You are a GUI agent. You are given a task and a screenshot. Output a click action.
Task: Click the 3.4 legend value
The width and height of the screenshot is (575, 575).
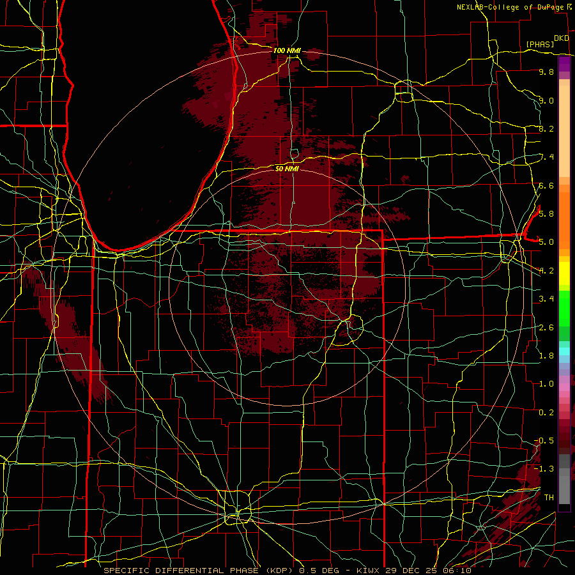[x=546, y=299]
